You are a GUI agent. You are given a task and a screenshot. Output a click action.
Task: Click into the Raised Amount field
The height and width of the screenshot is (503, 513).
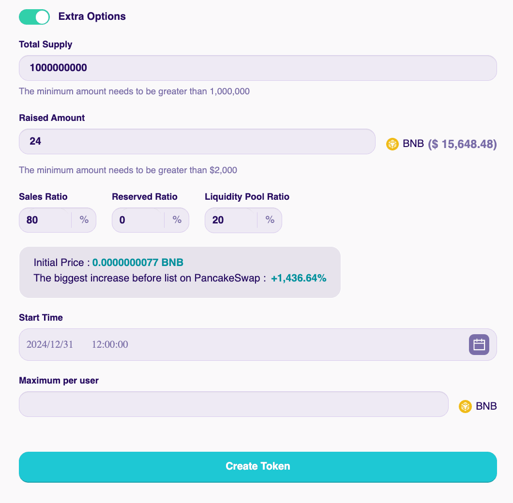coord(197,141)
